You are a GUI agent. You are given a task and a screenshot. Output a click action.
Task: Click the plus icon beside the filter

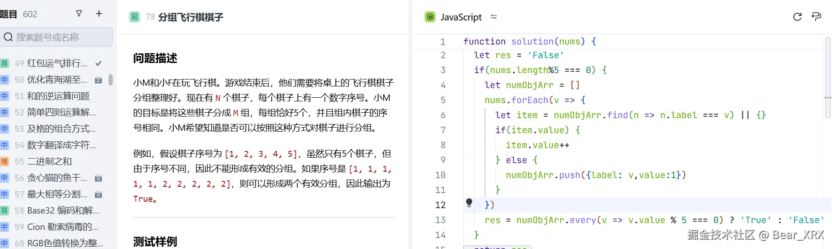[x=99, y=14]
